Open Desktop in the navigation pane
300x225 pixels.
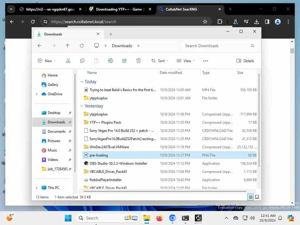coord(54,113)
